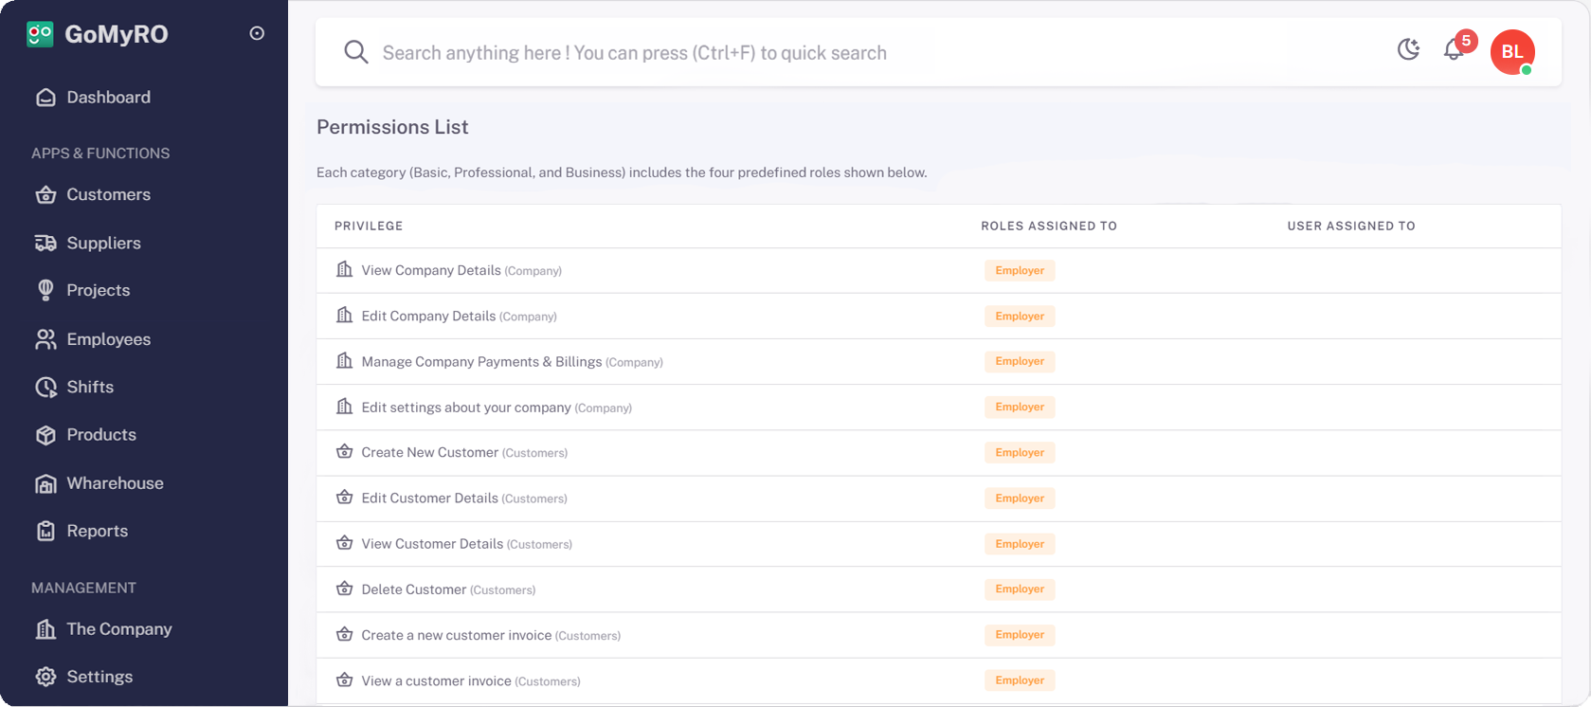The width and height of the screenshot is (1591, 707).
Task: Open Dashboard from the sidebar
Action: pyautogui.click(x=108, y=98)
